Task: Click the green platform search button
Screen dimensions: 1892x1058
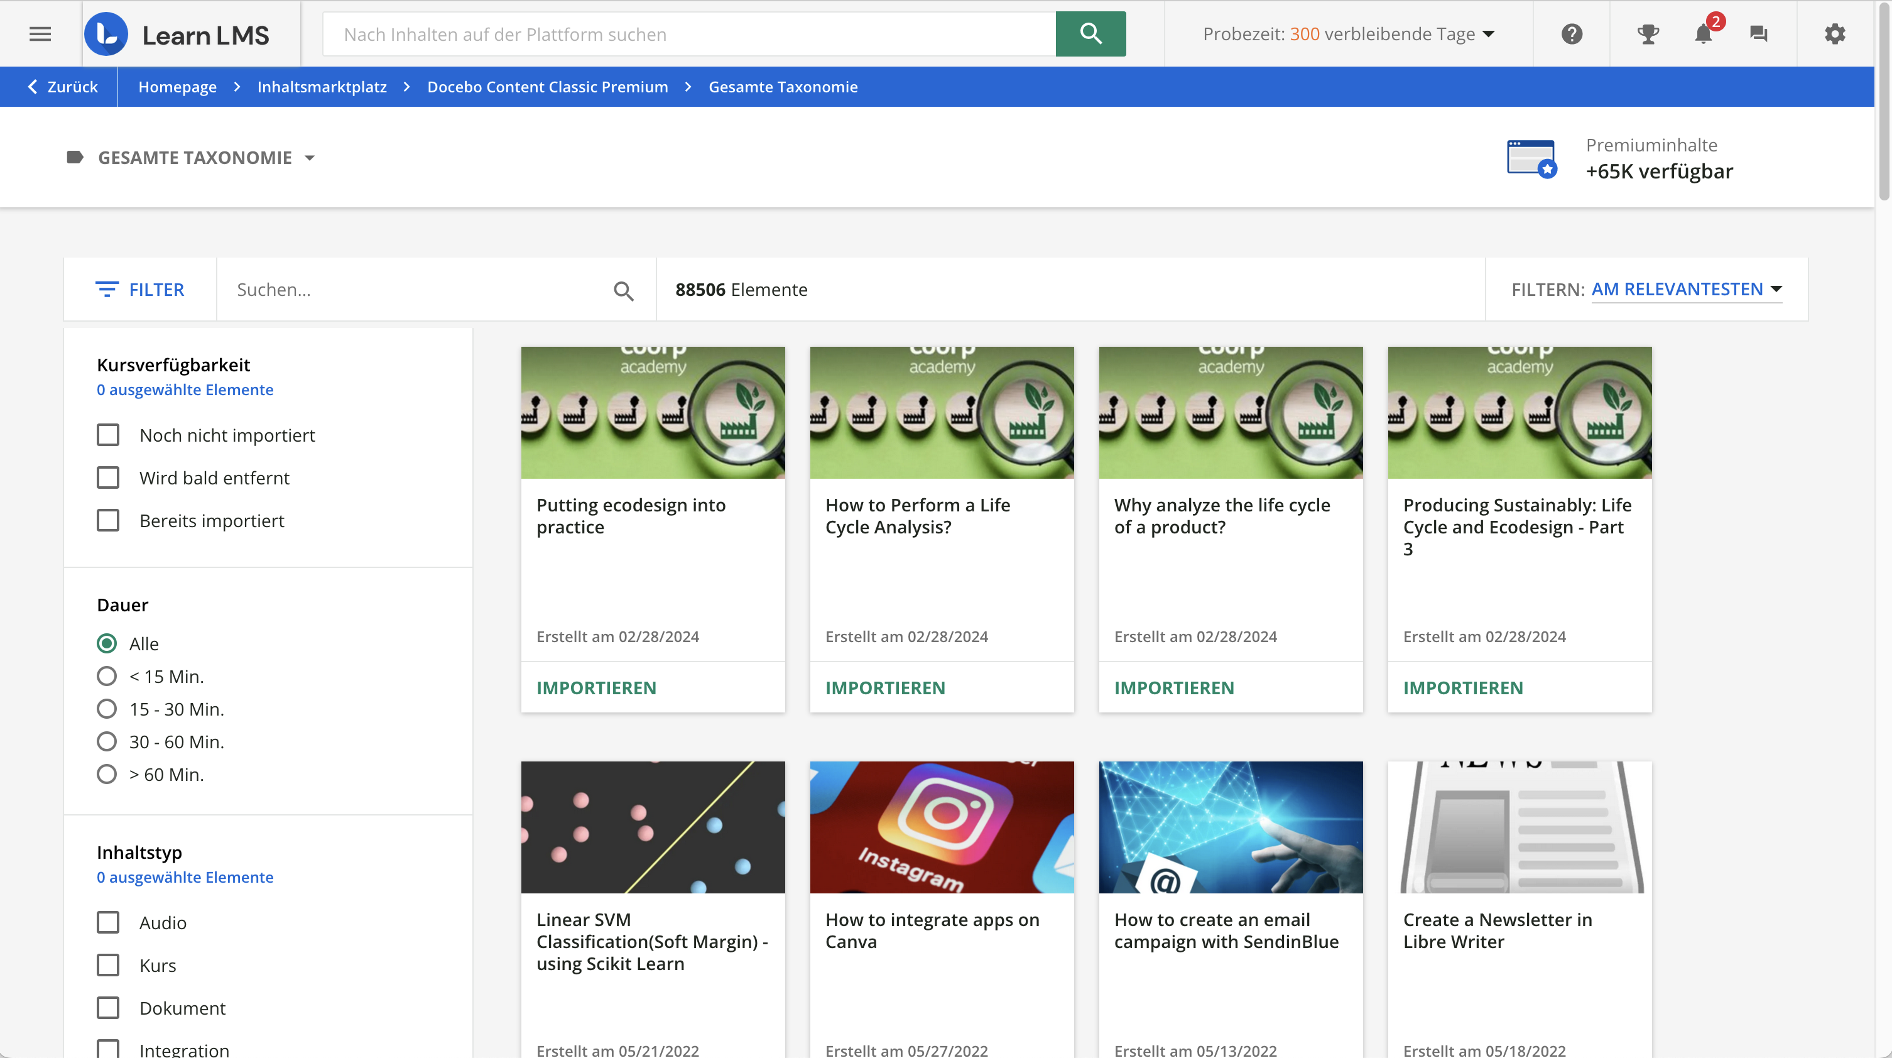Action: (x=1090, y=34)
